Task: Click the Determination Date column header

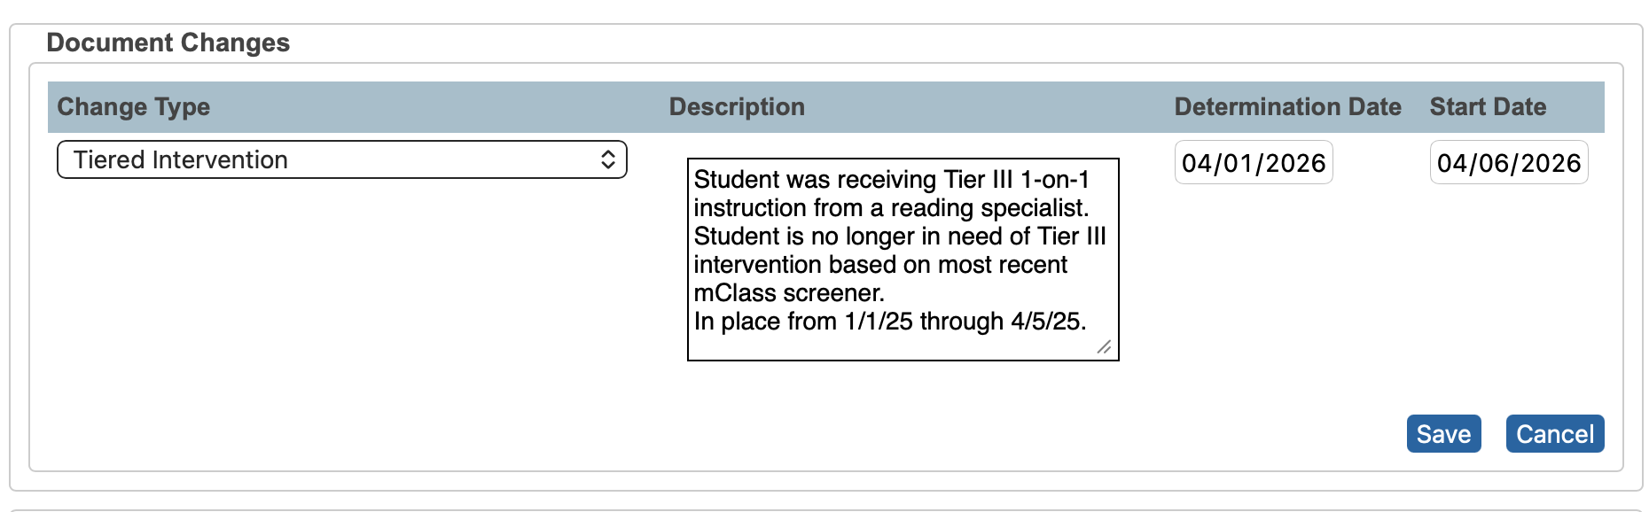Action: (1287, 106)
